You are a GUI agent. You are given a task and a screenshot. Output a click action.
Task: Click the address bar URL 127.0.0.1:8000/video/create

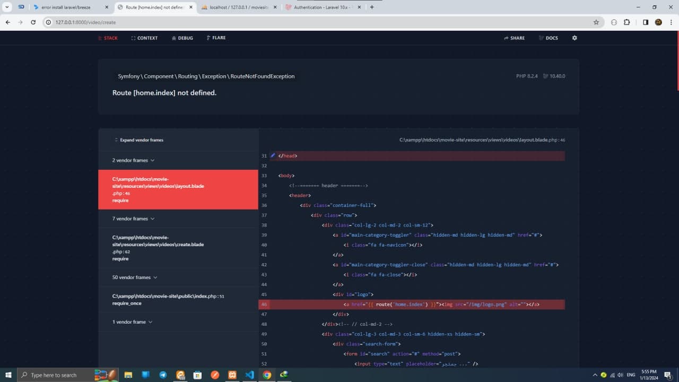[85, 22]
